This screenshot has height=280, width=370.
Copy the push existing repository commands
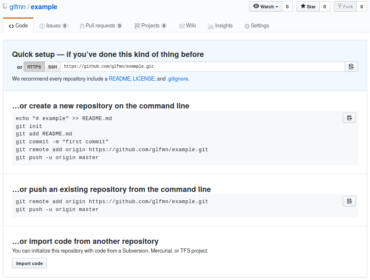coord(349,201)
